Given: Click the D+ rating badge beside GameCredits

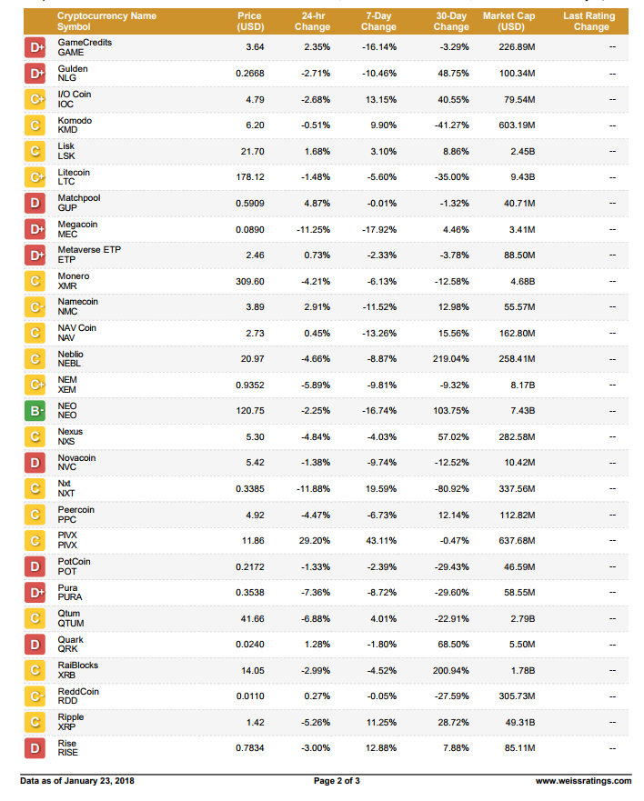Looking at the screenshot, I should [x=35, y=47].
